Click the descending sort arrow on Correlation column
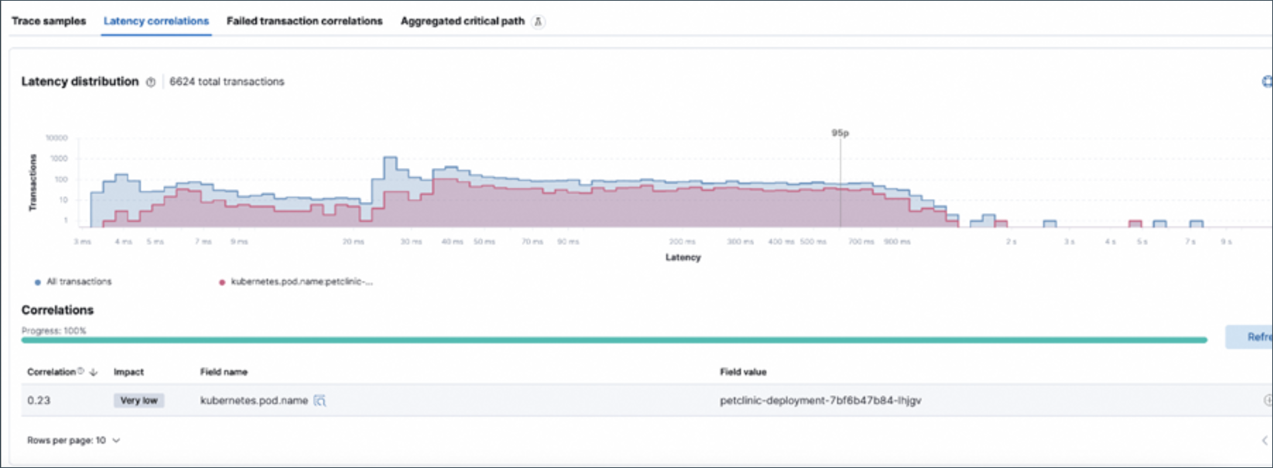The height and width of the screenshot is (468, 1273). pyautogui.click(x=93, y=372)
